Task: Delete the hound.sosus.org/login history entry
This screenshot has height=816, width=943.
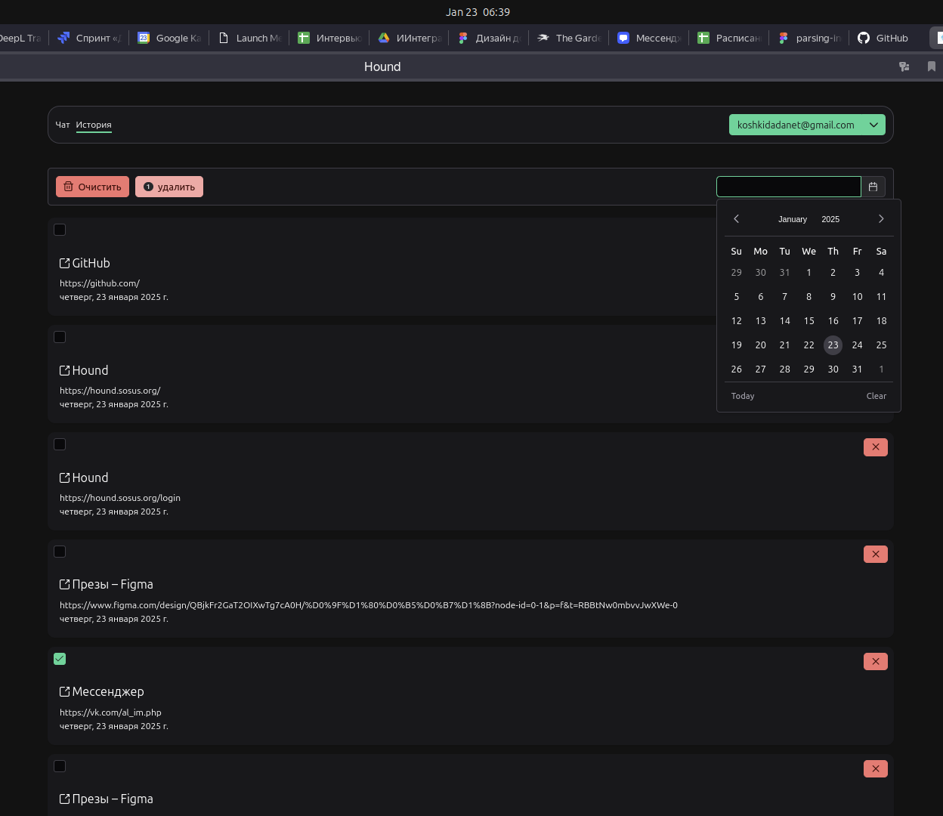Action: point(876,447)
